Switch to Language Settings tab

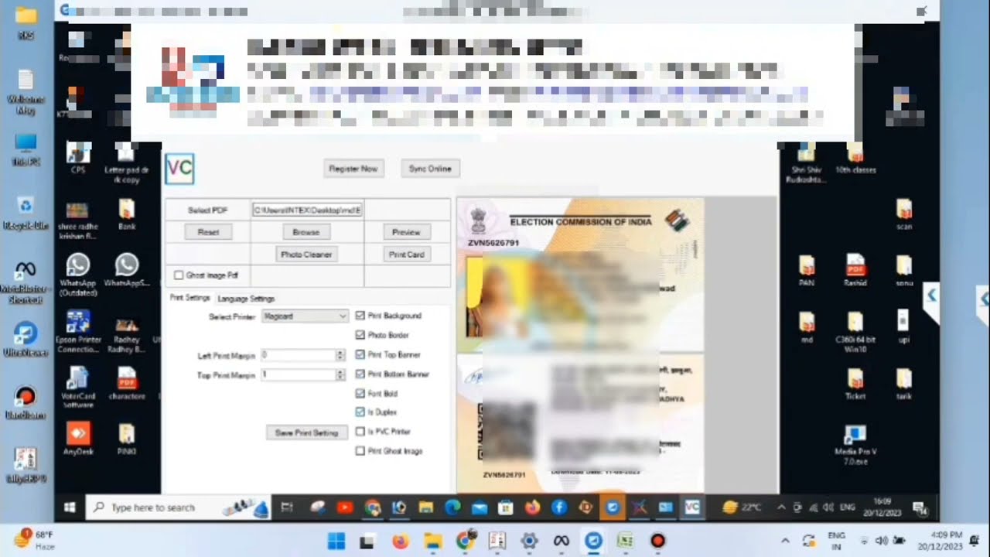click(246, 299)
